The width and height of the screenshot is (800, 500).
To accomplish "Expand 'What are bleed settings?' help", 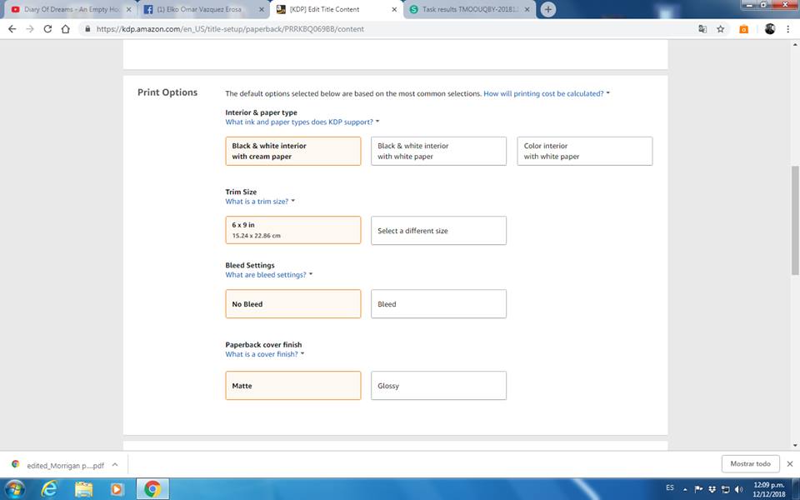I will [268, 275].
